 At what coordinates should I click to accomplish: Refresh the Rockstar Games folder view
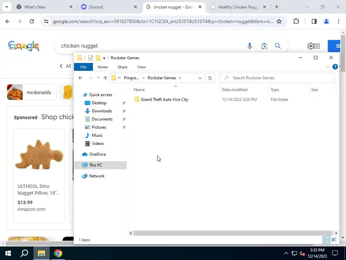point(210,78)
